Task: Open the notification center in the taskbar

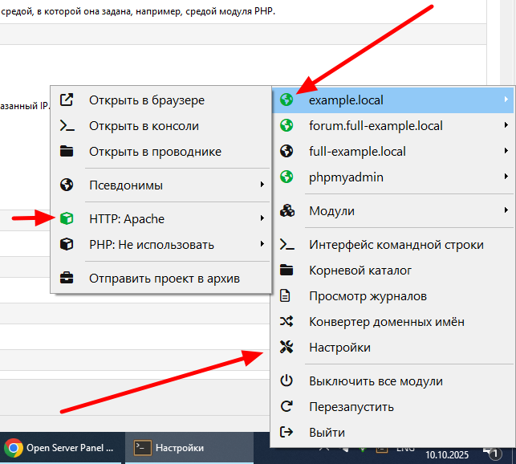Action: coord(492,453)
